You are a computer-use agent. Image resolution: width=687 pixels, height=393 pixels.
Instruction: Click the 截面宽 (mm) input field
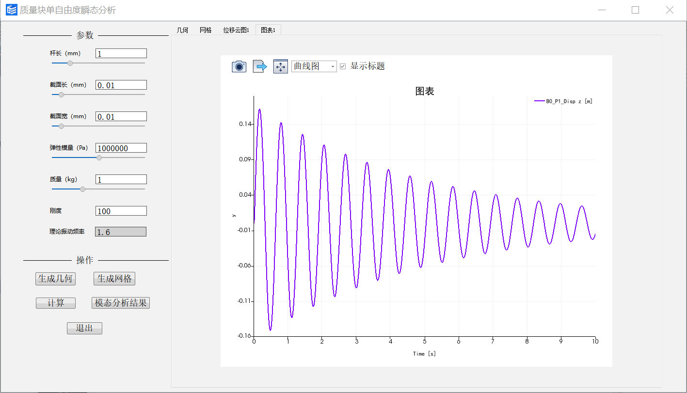[x=121, y=117]
